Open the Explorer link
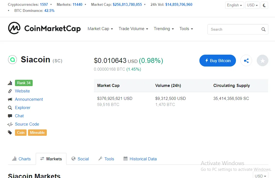 pos(23,108)
